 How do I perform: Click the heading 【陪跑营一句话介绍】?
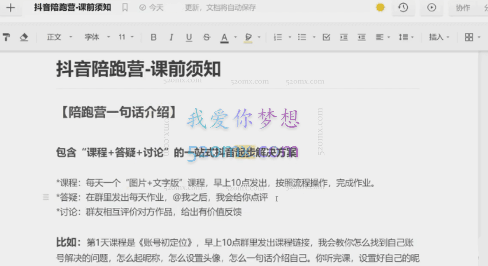coord(118,112)
